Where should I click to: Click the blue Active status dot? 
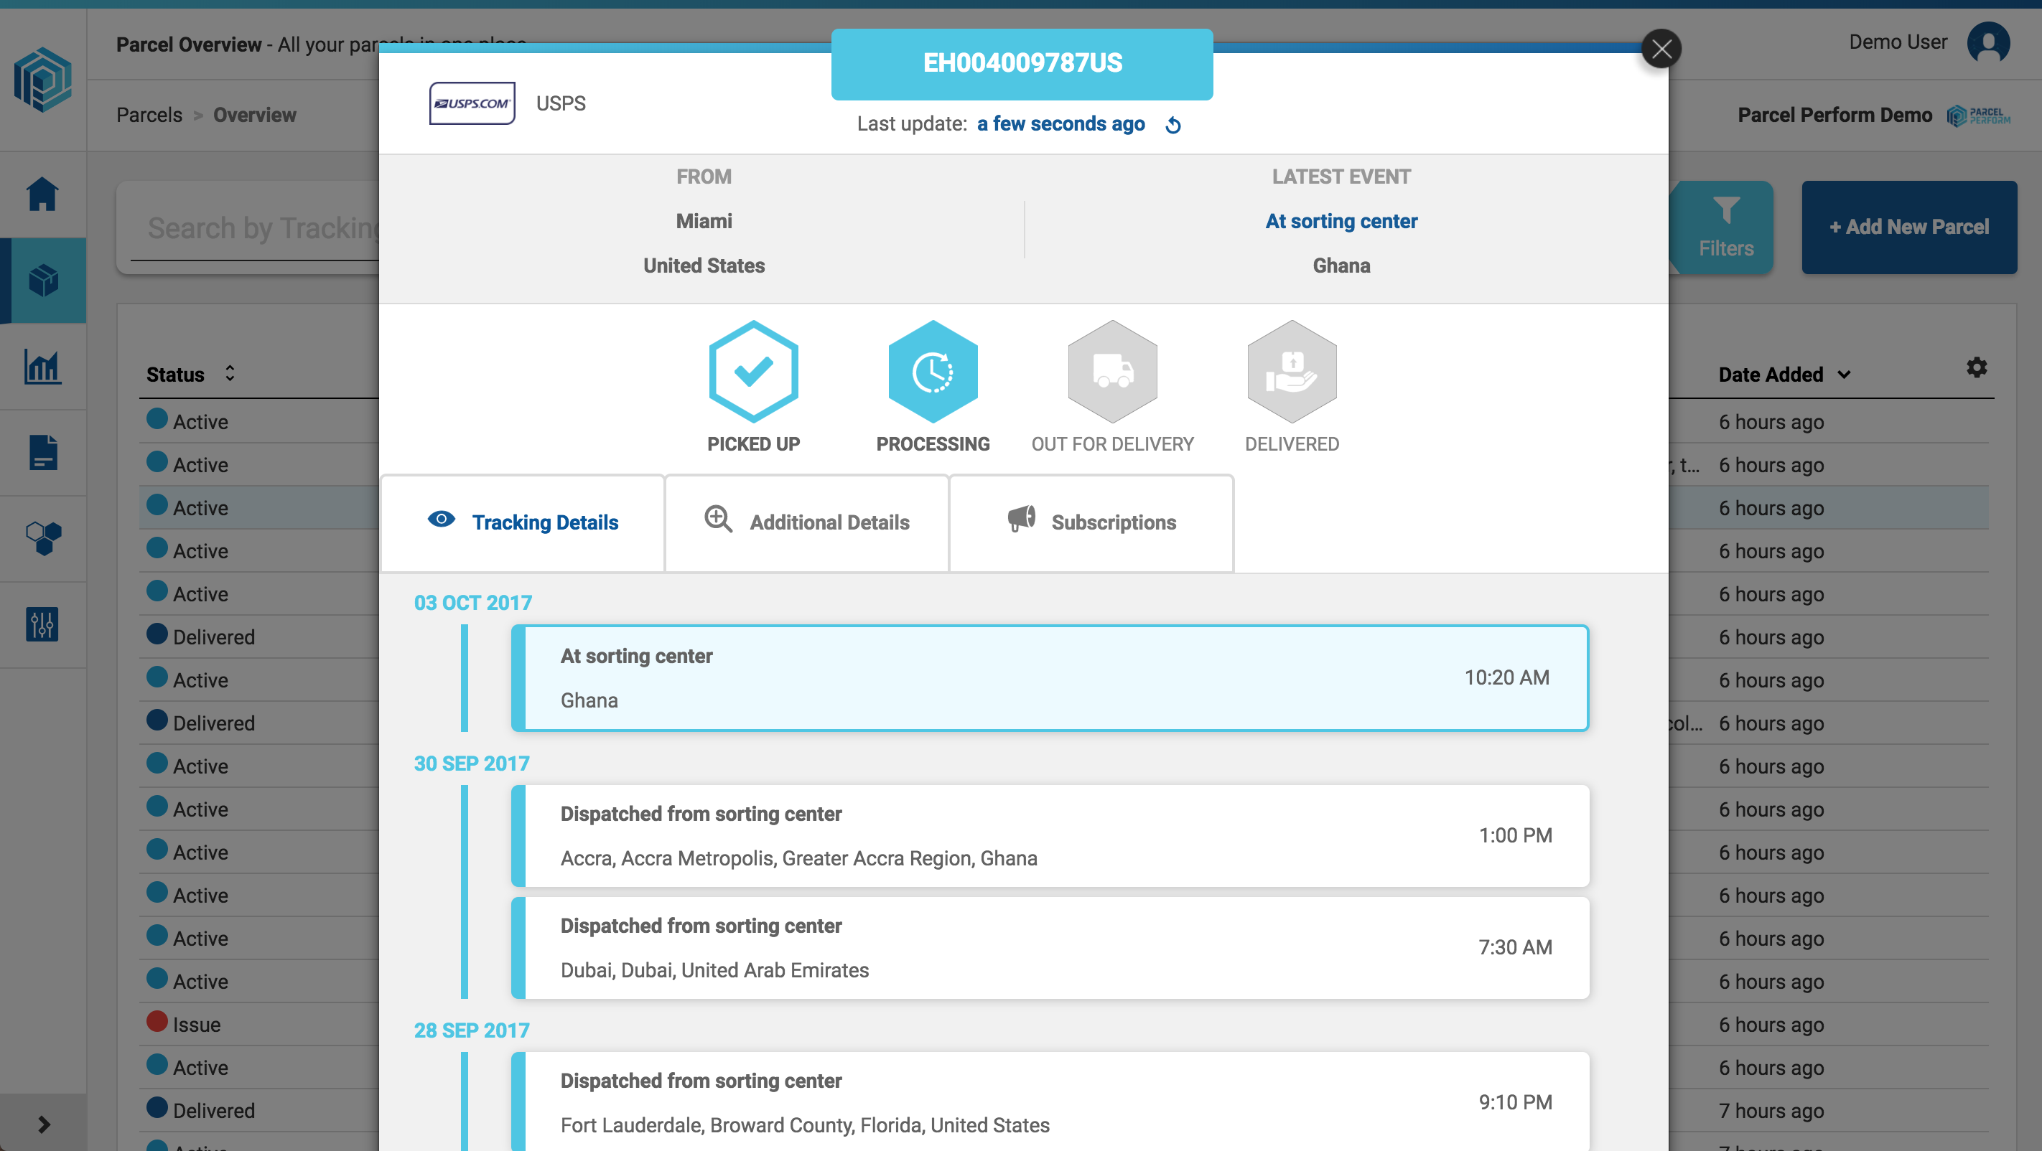(x=158, y=420)
